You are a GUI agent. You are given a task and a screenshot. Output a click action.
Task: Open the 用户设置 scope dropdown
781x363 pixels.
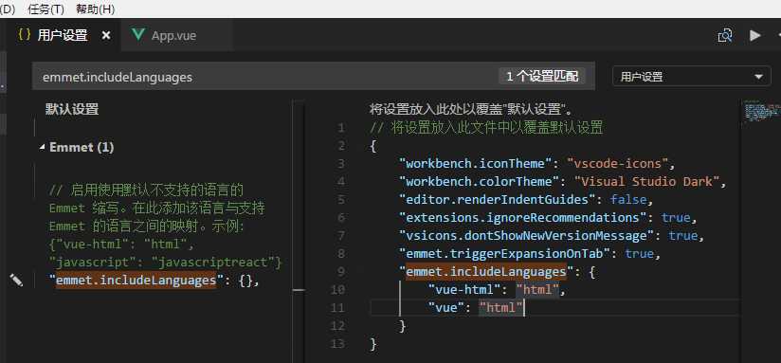(691, 77)
